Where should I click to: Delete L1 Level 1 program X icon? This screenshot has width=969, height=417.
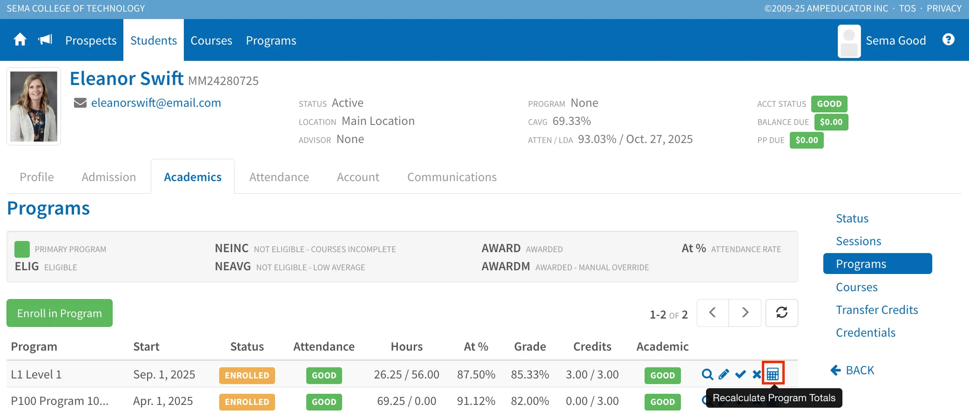click(757, 374)
